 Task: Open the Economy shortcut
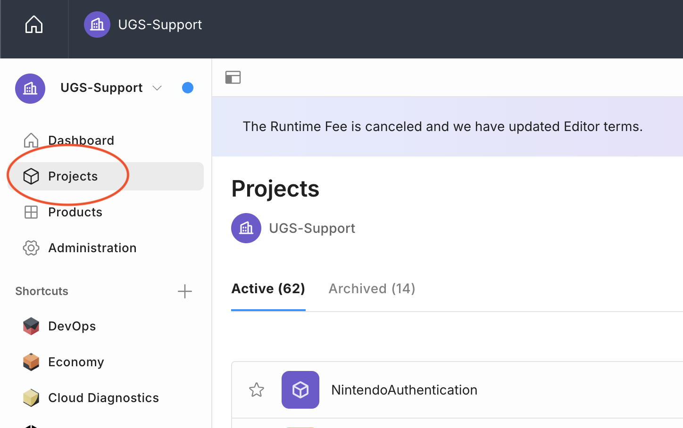point(106,362)
